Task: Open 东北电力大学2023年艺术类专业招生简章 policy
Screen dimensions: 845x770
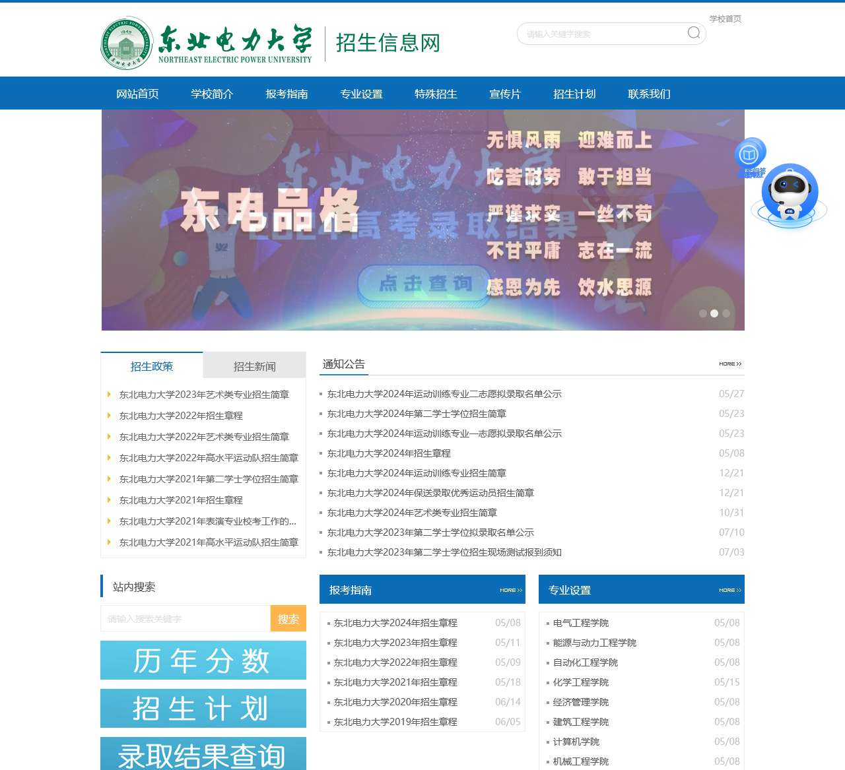Action: click(x=204, y=395)
